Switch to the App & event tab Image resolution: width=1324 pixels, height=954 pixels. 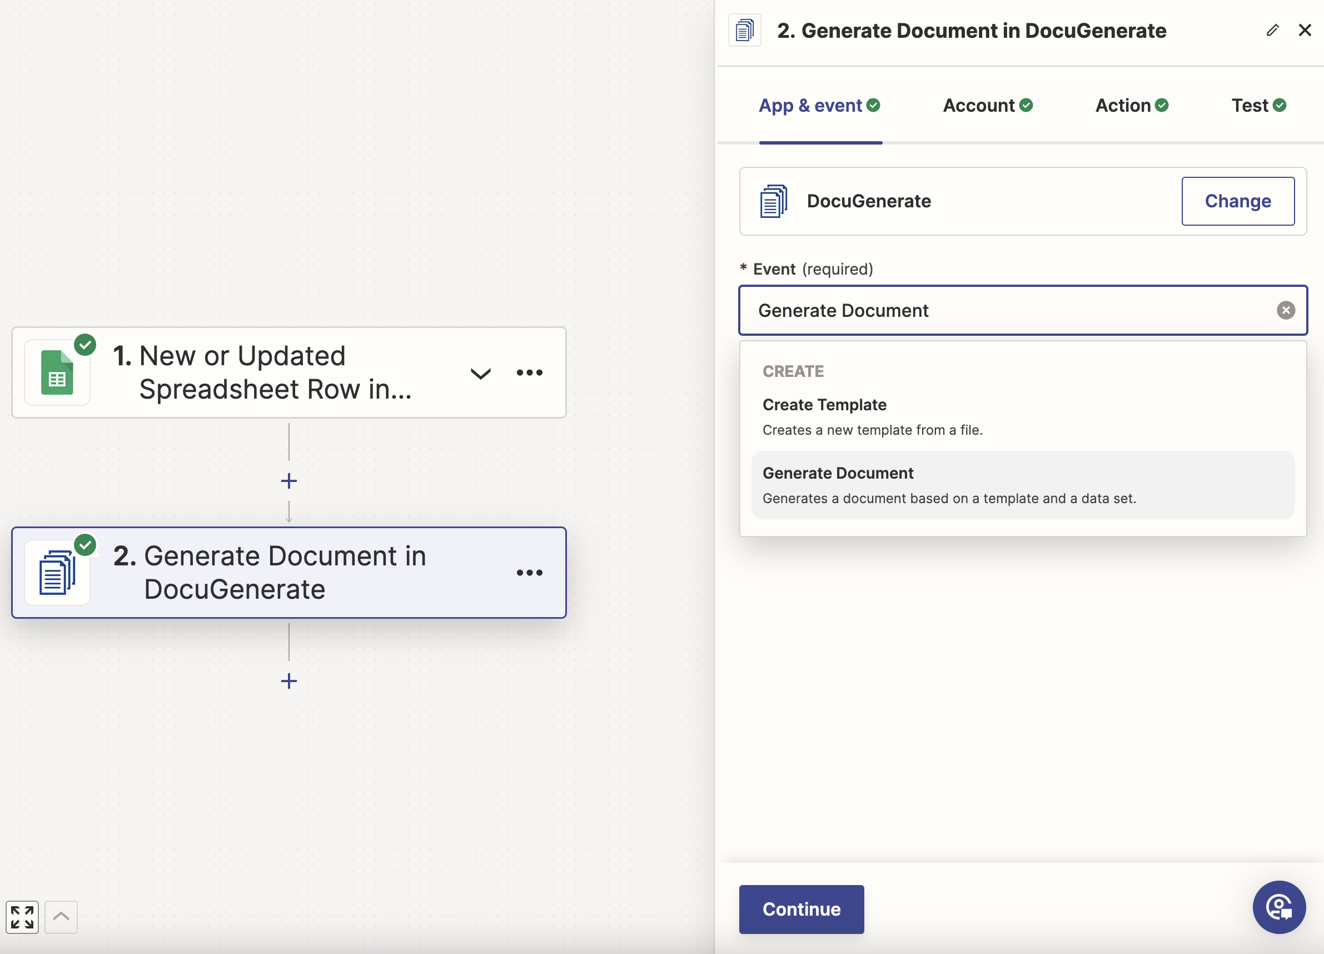819,106
